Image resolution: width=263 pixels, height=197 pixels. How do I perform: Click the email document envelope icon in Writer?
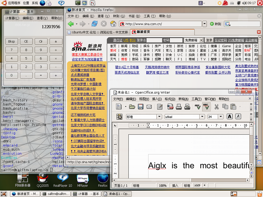tap(149, 106)
